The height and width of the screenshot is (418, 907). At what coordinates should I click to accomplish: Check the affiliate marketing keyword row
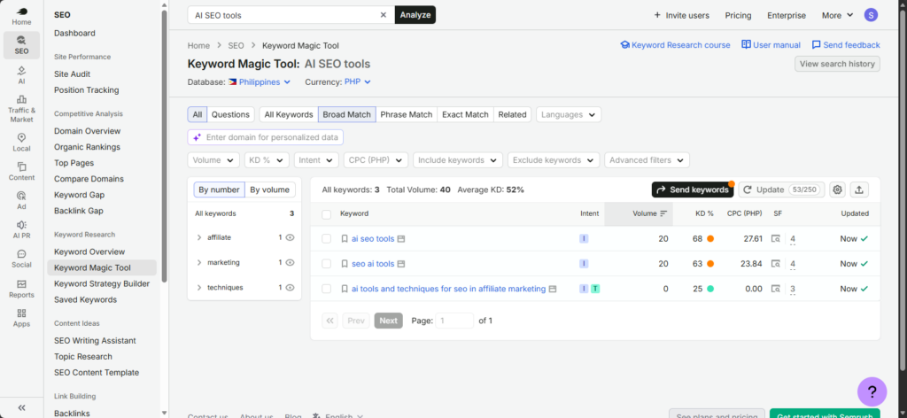[326, 289]
